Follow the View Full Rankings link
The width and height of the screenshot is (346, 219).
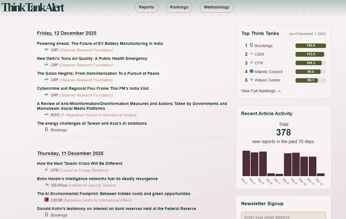261,91
